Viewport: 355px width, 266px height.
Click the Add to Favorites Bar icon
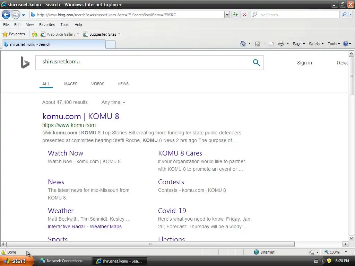(x=35, y=34)
